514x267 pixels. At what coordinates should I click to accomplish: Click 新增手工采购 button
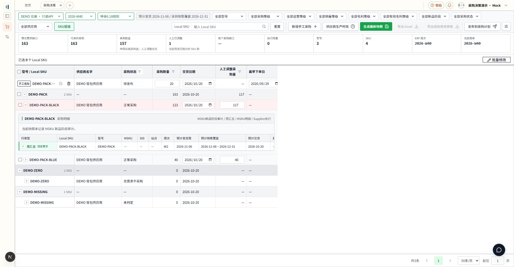tap(304, 26)
